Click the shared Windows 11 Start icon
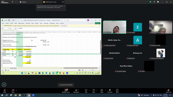Screen dimensions: 173x97 click(22, 73)
